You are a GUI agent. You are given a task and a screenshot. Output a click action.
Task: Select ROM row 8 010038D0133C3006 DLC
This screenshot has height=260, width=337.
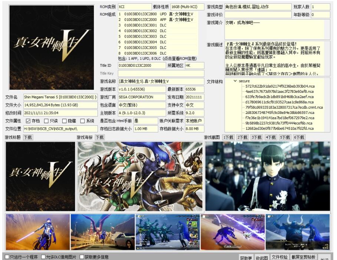pyautogui.click(x=157, y=53)
